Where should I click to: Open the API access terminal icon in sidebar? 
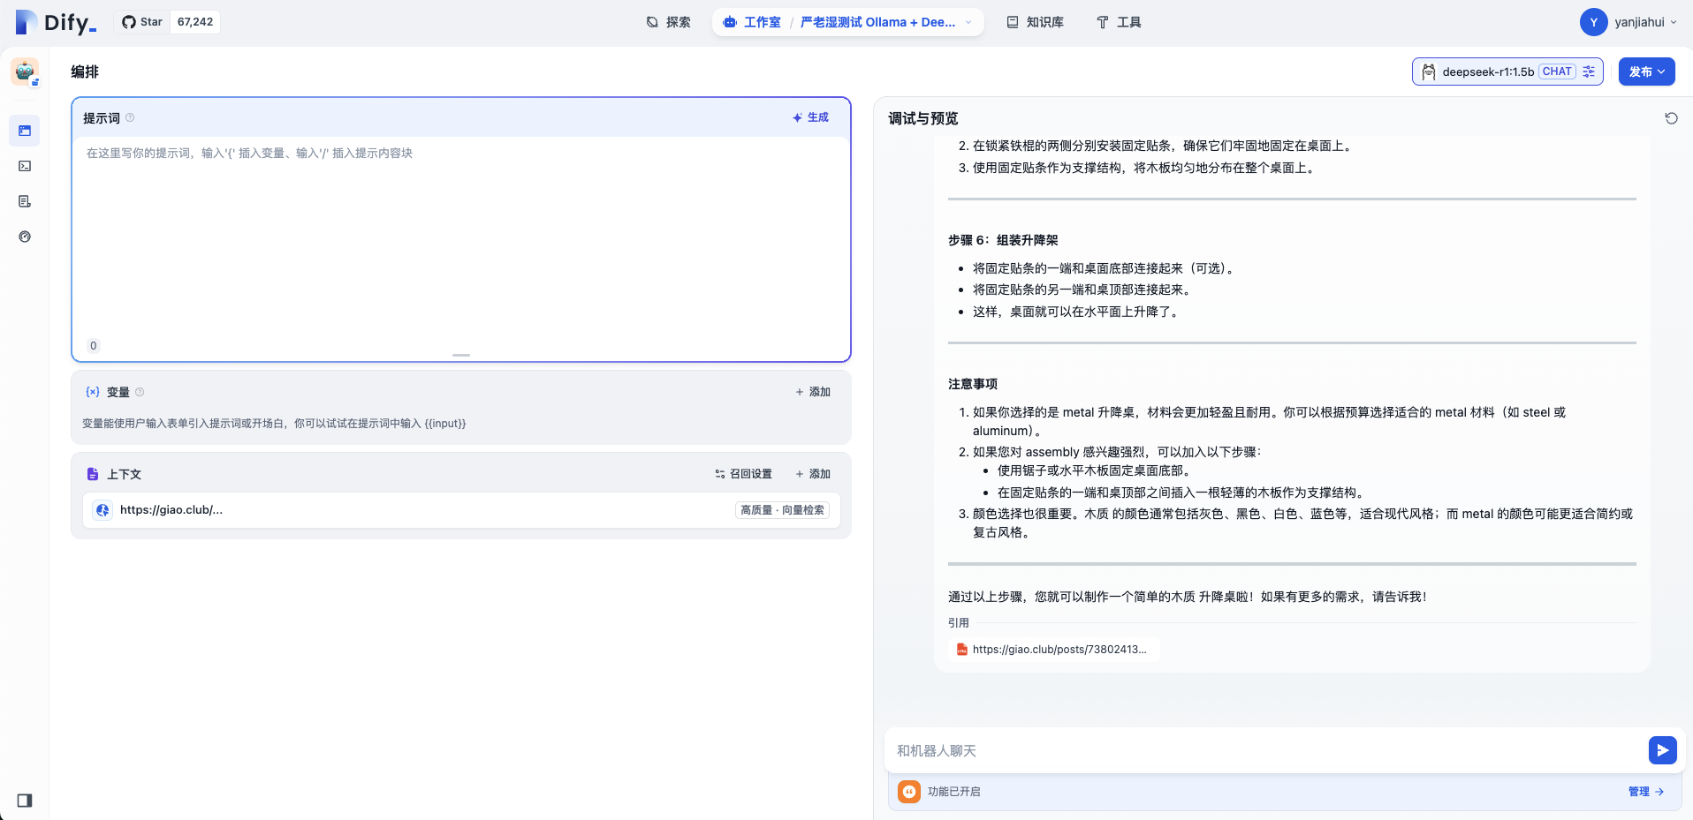coord(25,166)
